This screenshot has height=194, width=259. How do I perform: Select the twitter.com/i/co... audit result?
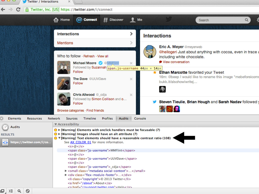(x=26, y=142)
